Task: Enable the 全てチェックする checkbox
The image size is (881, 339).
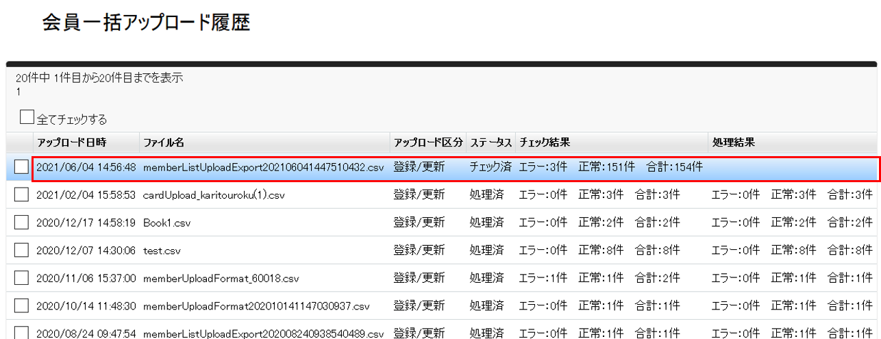Action: 27,118
